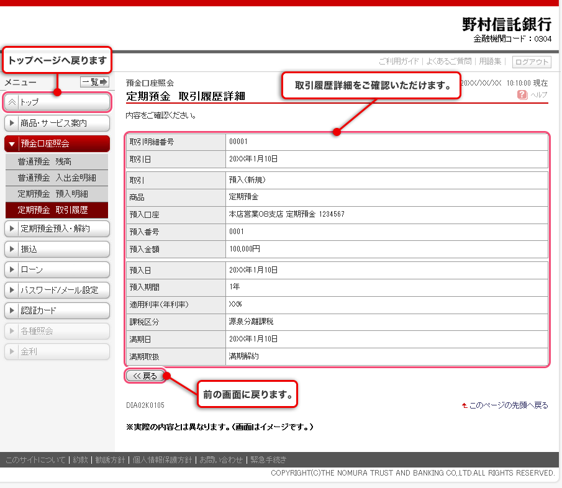Go to トップ in the side menu
The width and height of the screenshot is (562, 488).
click(57, 102)
